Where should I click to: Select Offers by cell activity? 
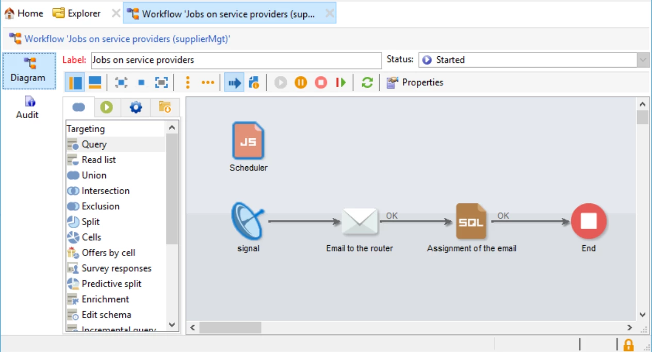click(x=116, y=253)
